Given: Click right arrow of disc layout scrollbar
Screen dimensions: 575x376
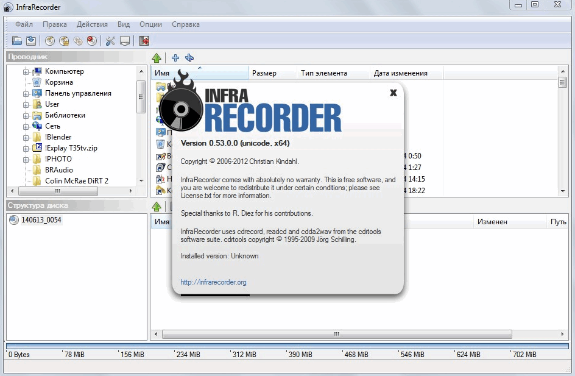Looking at the screenshot, I should [563, 334].
